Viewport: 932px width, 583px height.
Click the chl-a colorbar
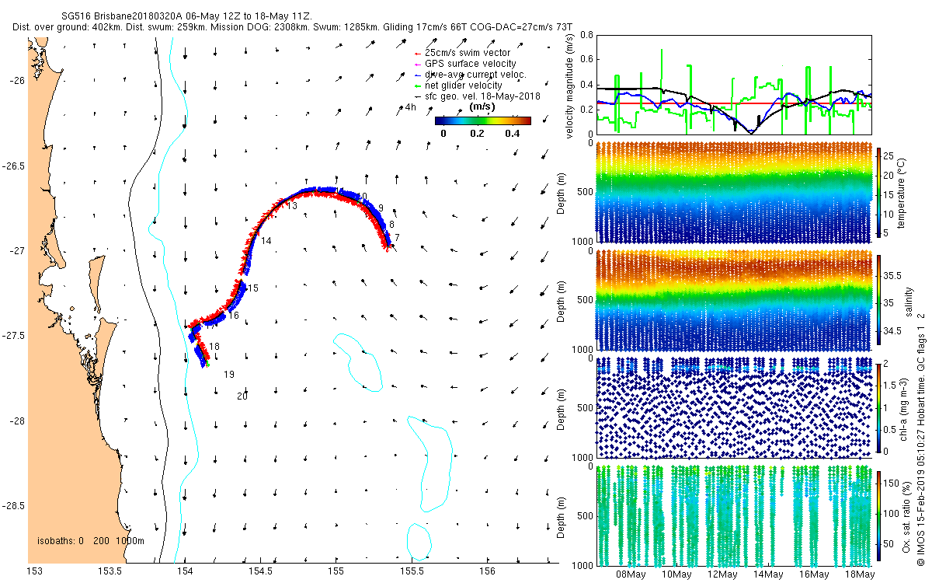click(x=880, y=407)
